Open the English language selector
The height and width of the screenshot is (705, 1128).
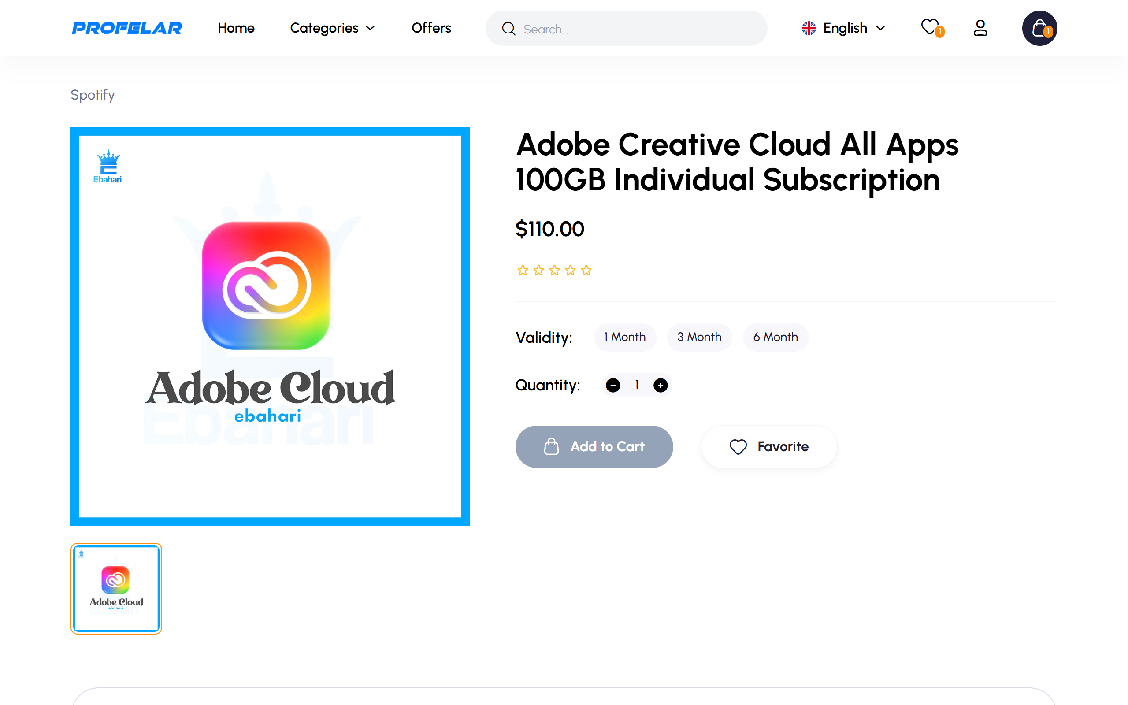843,28
